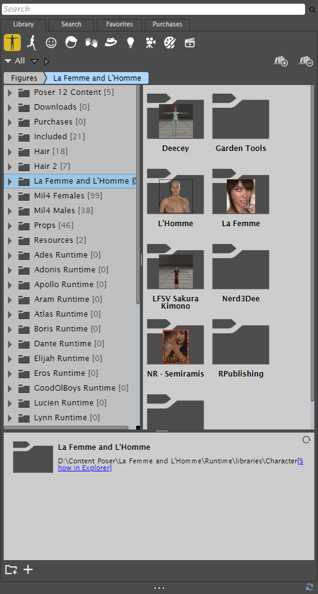Switch to the Favorites tab
318x594 pixels.
[x=120, y=24]
